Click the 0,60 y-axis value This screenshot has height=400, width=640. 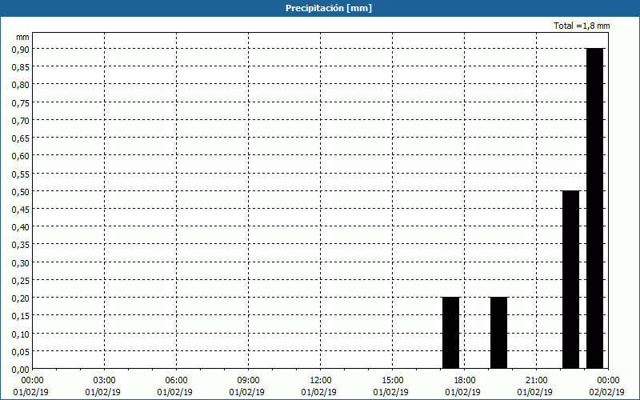click(x=21, y=156)
